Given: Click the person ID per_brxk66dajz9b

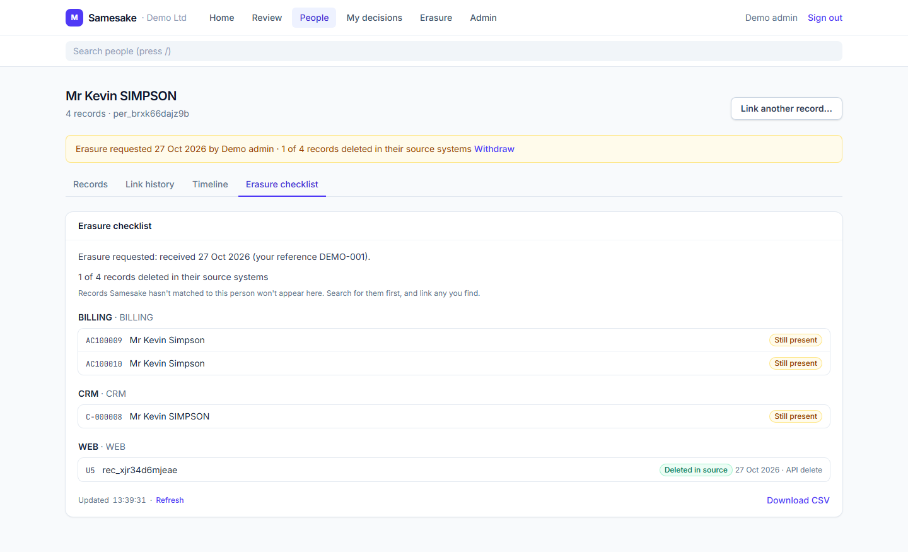Looking at the screenshot, I should (x=151, y=114).
